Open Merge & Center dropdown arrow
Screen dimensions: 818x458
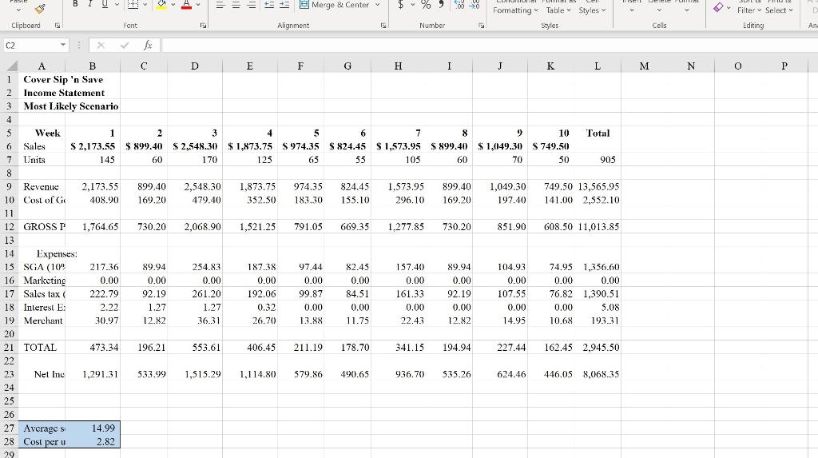(x=378, y=5)
